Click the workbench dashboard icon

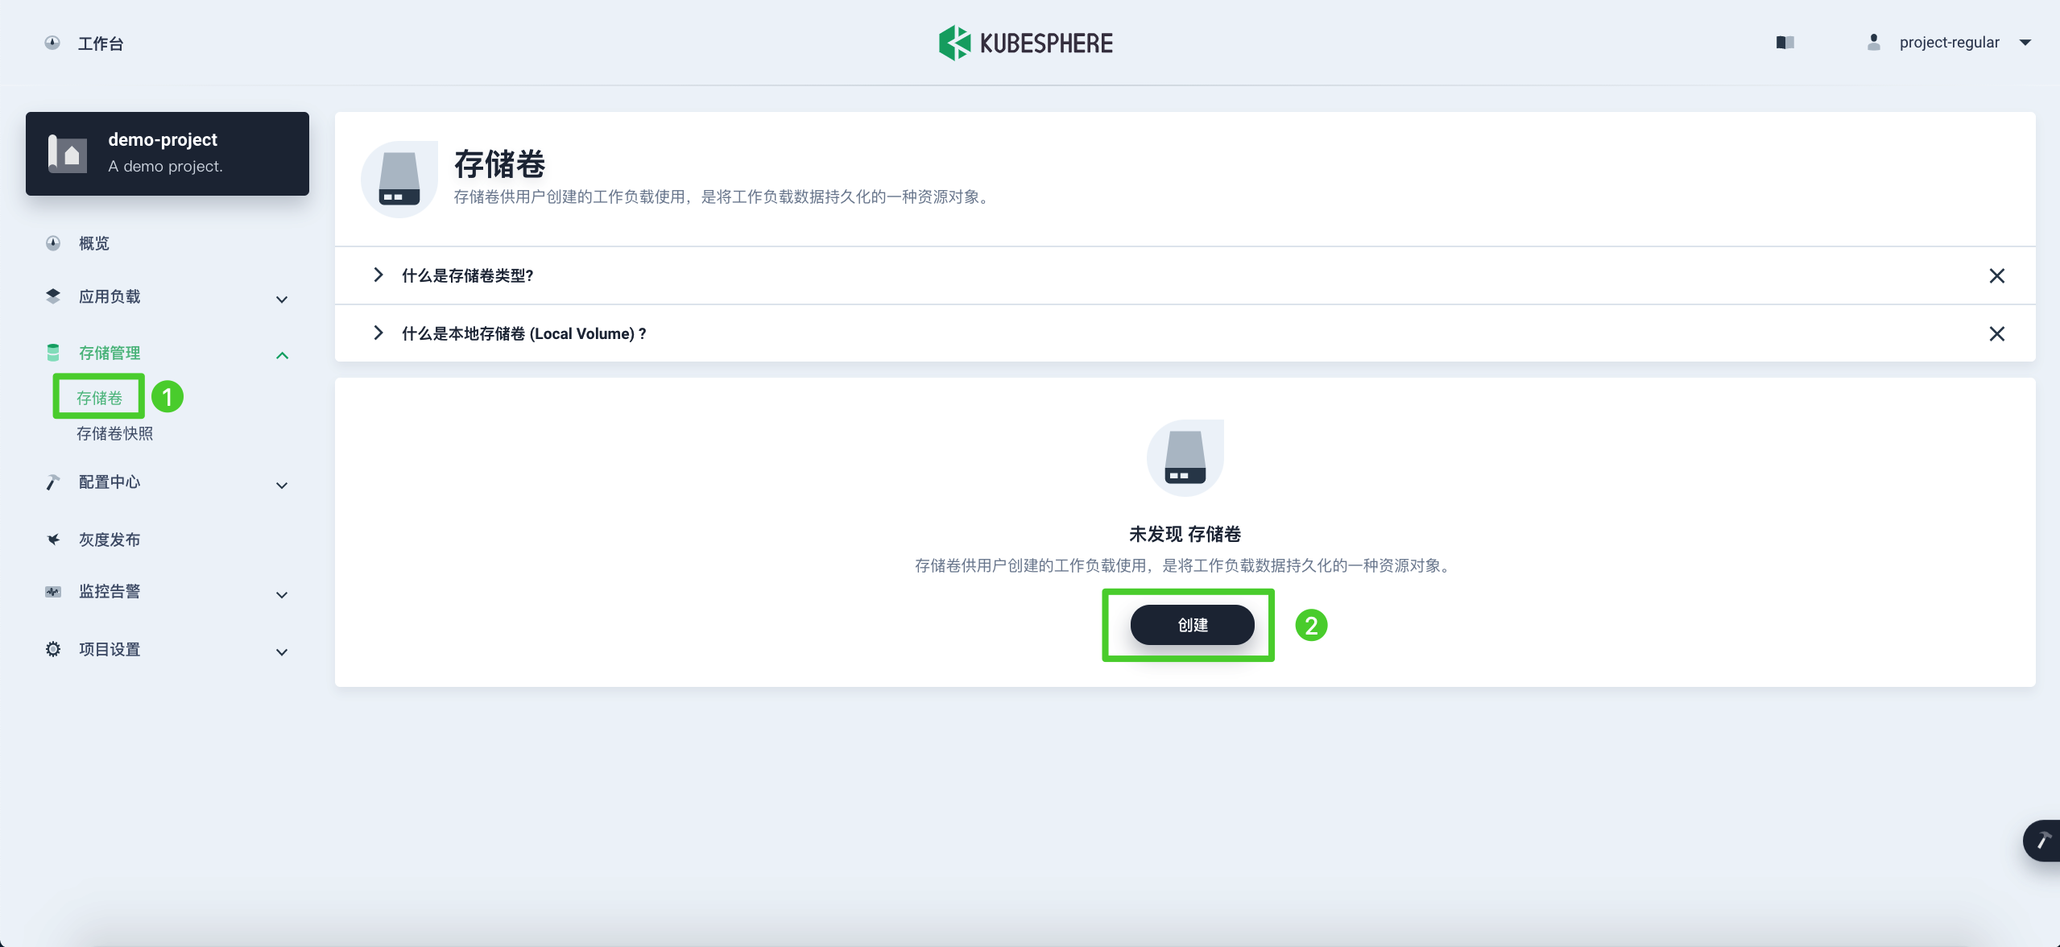(52, 43)
